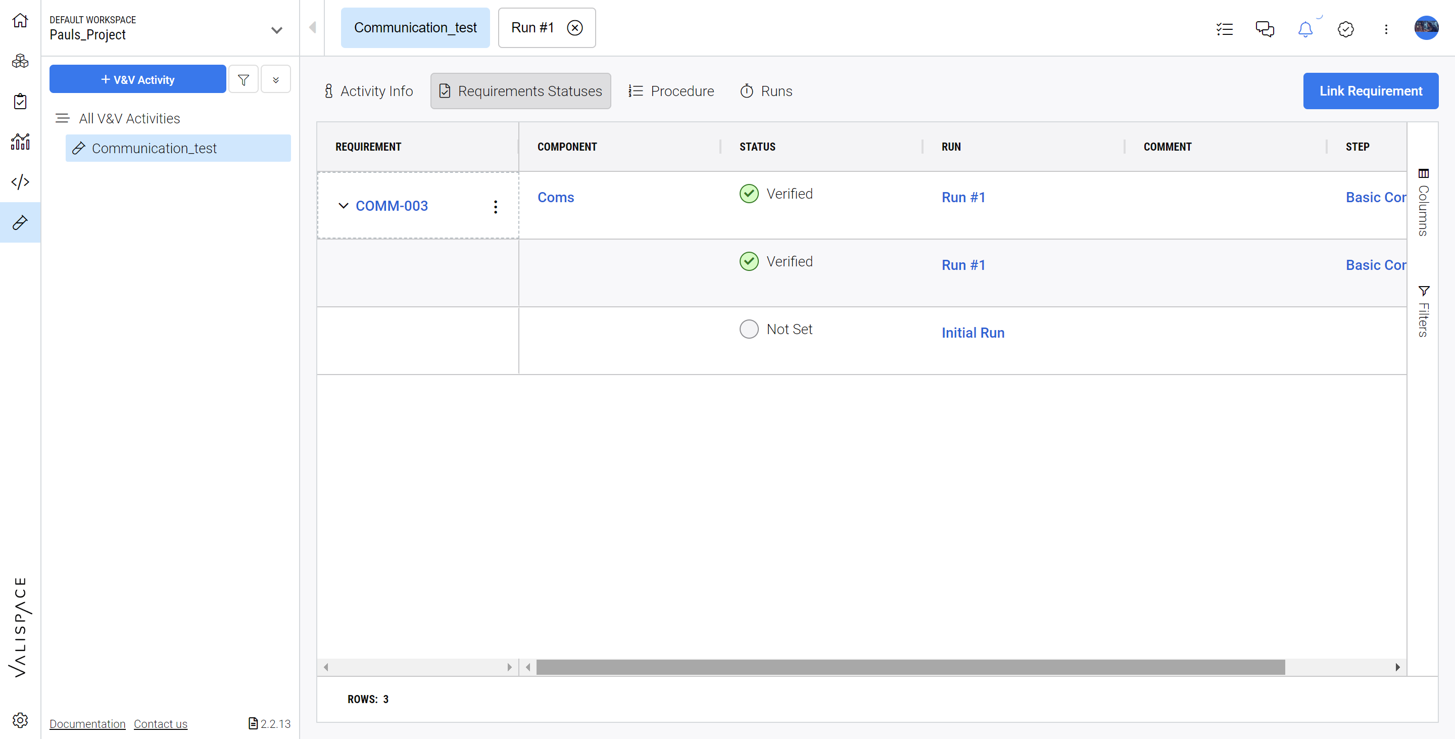1455x739 pixels.
Task: Open the Runs tab
Action: point(766,91)
